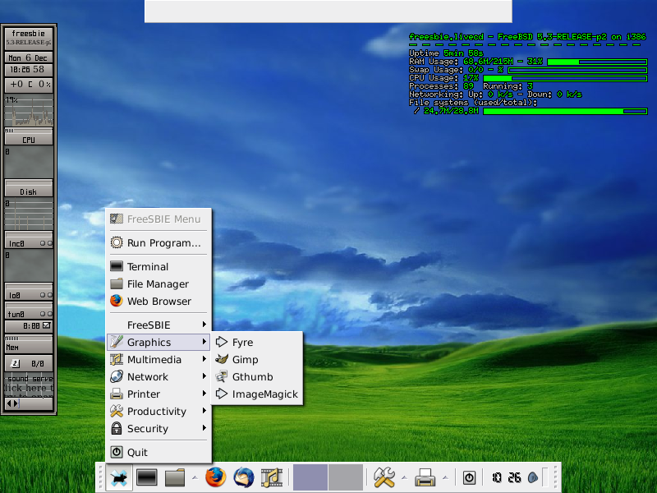The image size is (657, 493).
Task: Click the File Manager folder icon in menu
Action: (117, 283)
